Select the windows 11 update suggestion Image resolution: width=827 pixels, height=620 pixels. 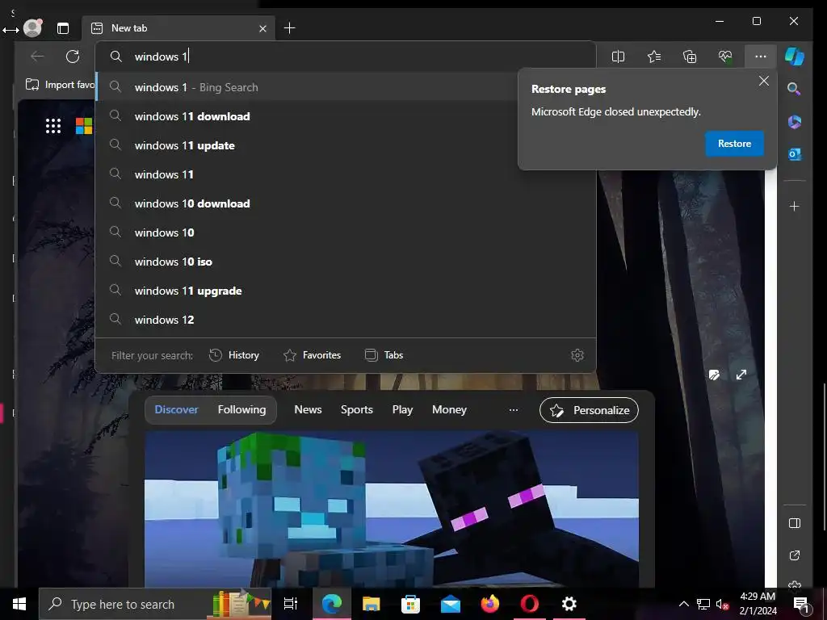[346, 145]
